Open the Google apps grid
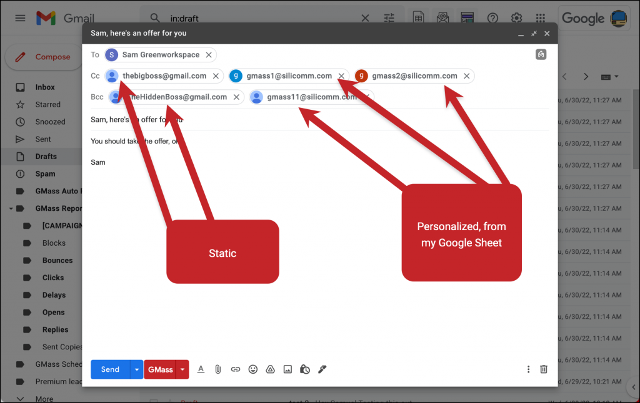This screenshot has height=403, width=640. [540, 17]
